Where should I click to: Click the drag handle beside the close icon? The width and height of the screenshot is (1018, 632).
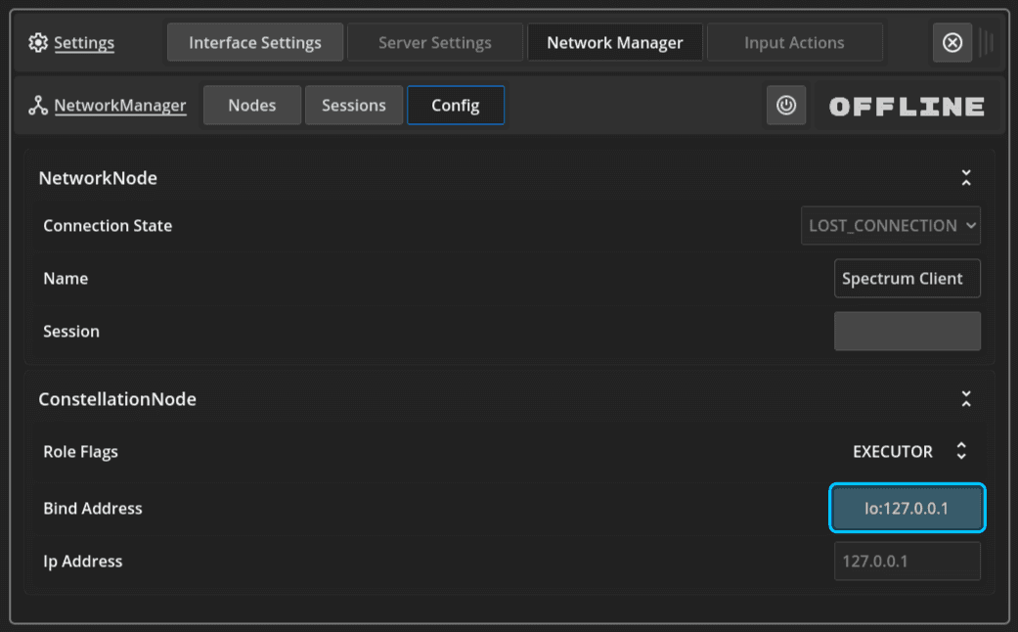point(986,43)
